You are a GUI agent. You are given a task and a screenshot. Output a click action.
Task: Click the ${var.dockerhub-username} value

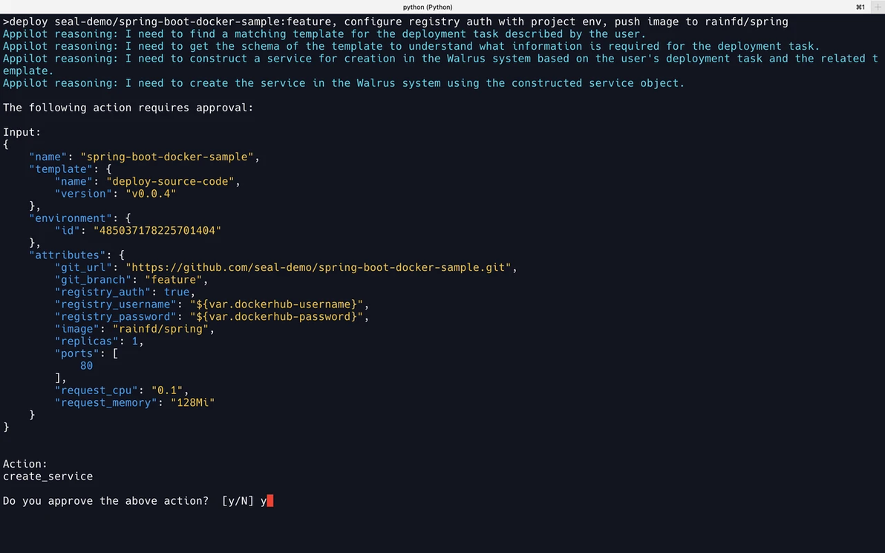[x=276, y=304]
